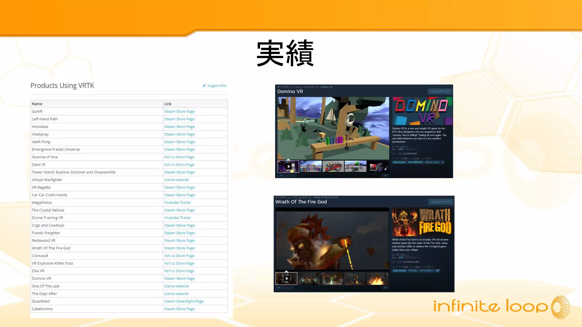Open the Virtual Warfighter Game website link
582x327 pixels.
pyautogui.click(x=176, y=180)
